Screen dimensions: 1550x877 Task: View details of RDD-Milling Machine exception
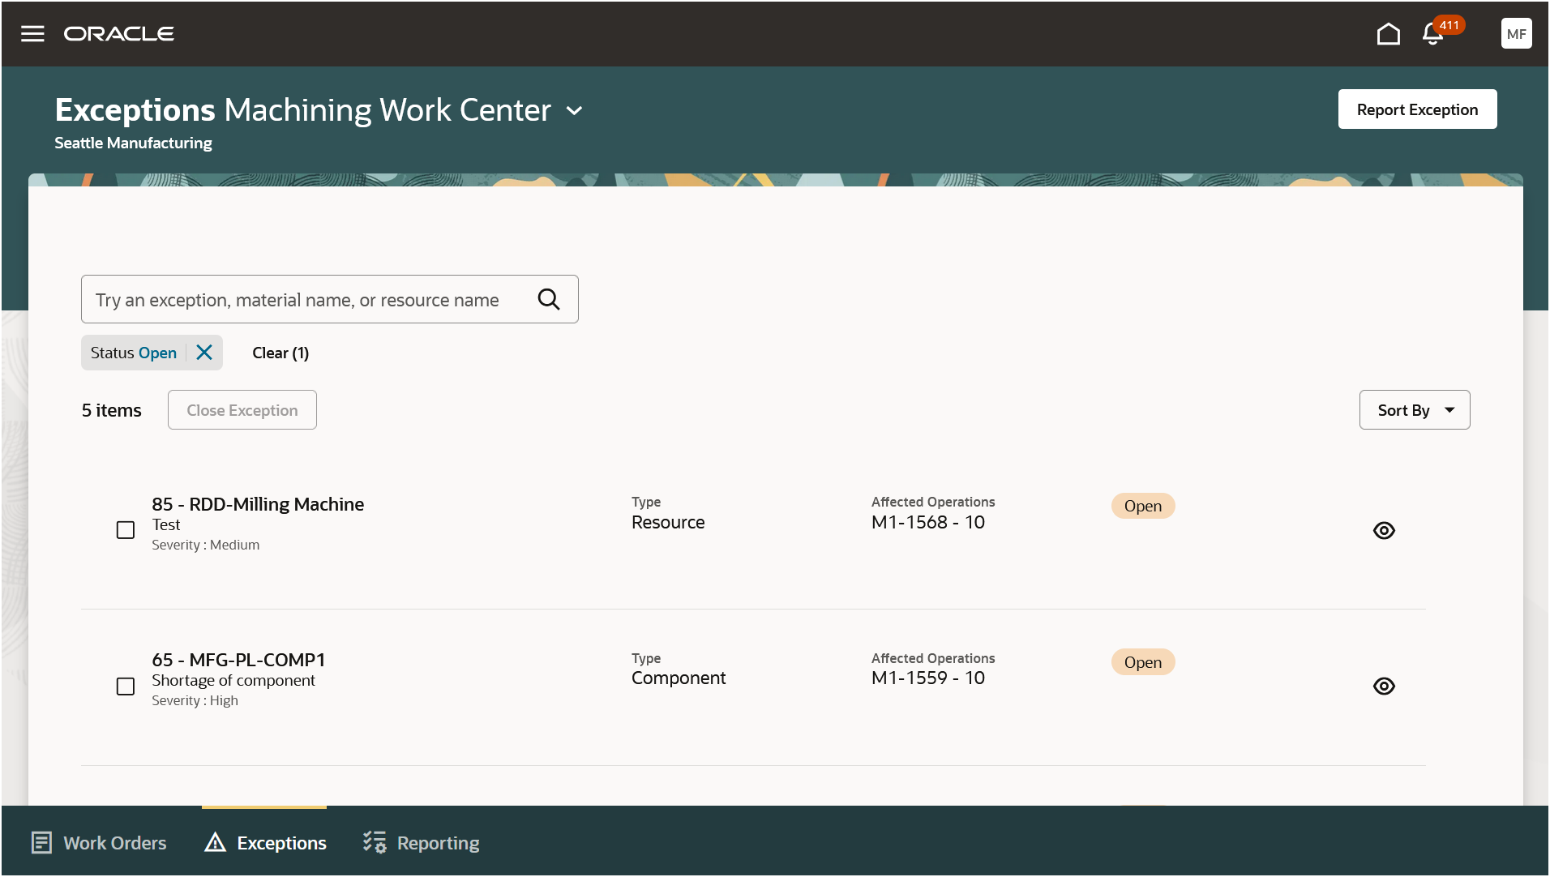(1384, 531)
